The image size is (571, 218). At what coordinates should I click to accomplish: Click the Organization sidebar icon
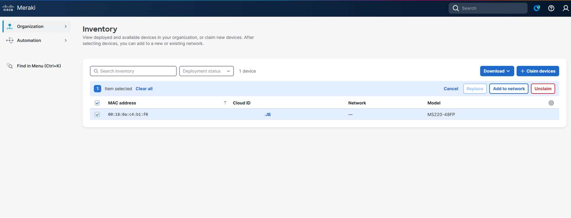coord(10,26)
